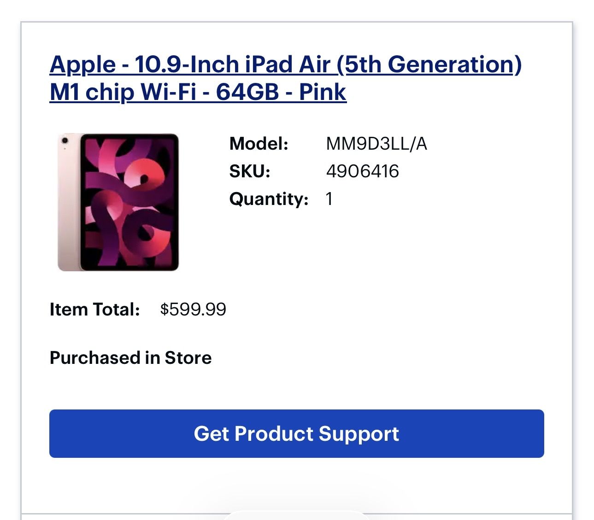Click the pink back panel of the iPad image
This screenshot has width=594, height=520.
tap(68, 207)
